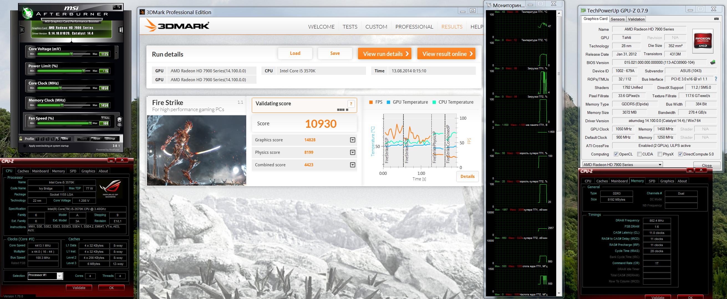The width and height of the screenshot is (727, 299).
Task: Click Validate in the processor CPU-Z window
Action: pyautogui.click(x=79, y=288)
